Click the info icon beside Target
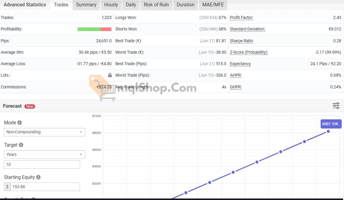The width and height of the screenshot is (344, 200). (x=21, y=145)
